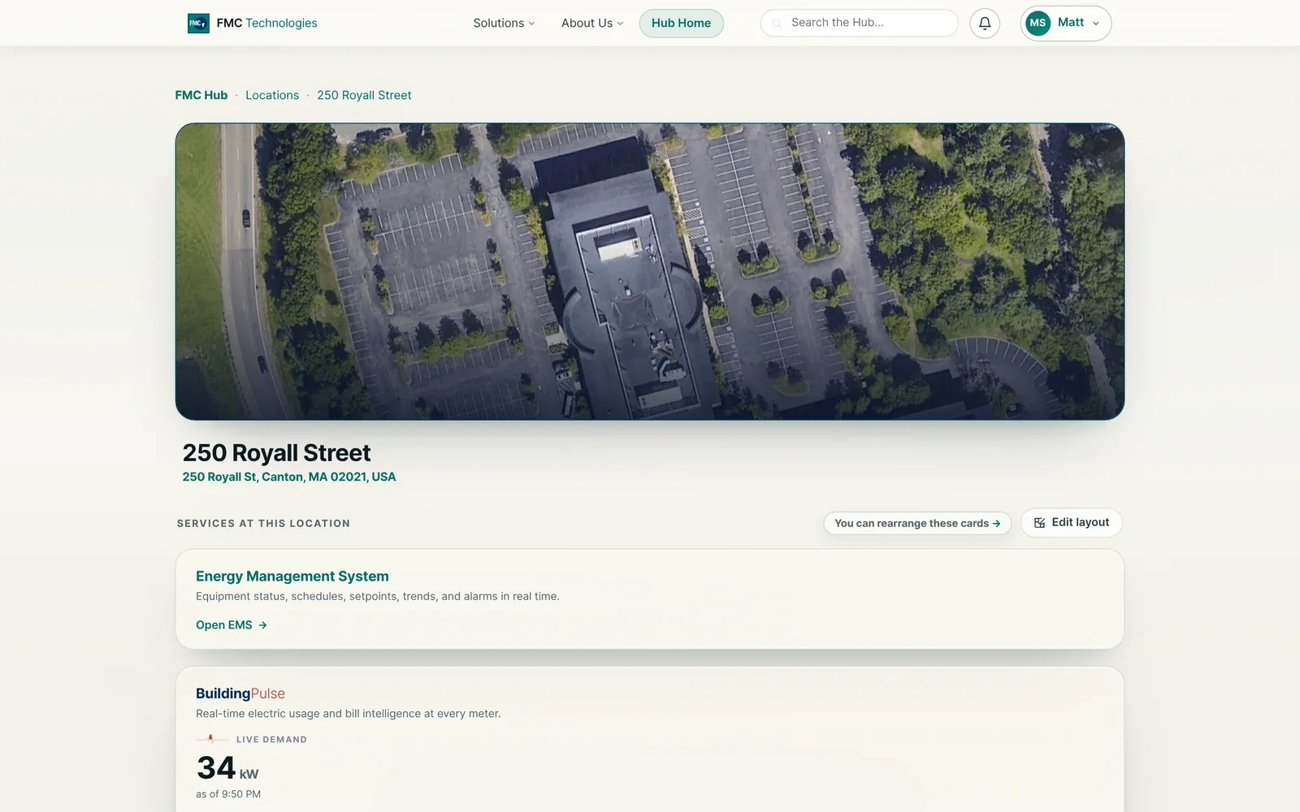Click the Open EMS link
This screenshot has height=812, width=1300.
tap(232, 625)
